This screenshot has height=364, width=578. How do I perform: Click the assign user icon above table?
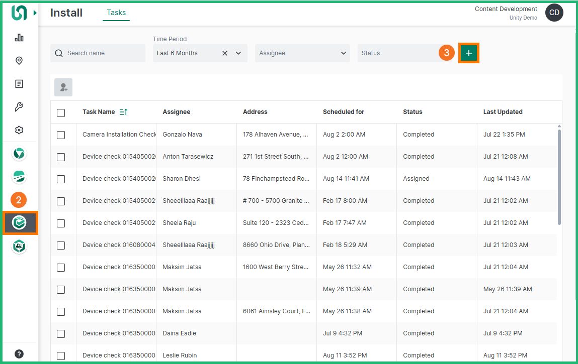[x=63, y=87]
